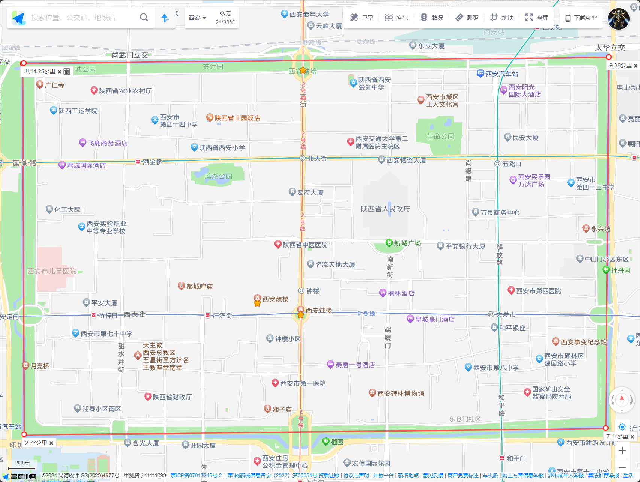
Task: Zoom in with the plus button
Action: pos(622,451)
